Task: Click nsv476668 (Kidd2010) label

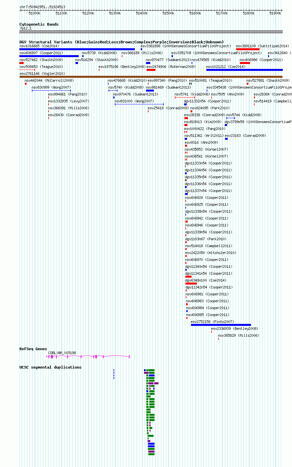Action: click(x=127, y=80)
